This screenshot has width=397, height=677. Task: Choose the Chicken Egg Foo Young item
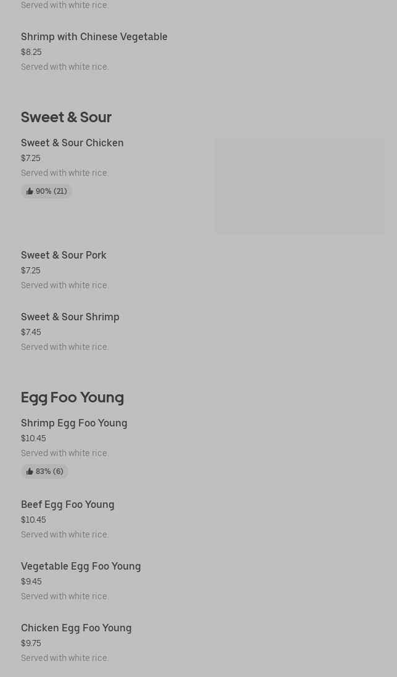click(76, 628)
